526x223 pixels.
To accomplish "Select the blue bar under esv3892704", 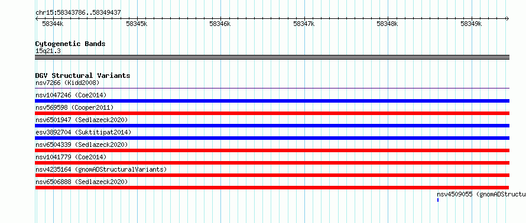I will tap(272, 138).
